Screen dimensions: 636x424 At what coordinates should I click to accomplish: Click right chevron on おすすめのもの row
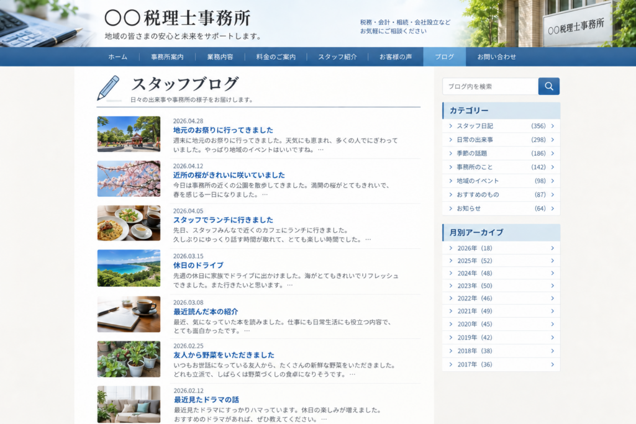pyautogui.click(x=552, y=195)
